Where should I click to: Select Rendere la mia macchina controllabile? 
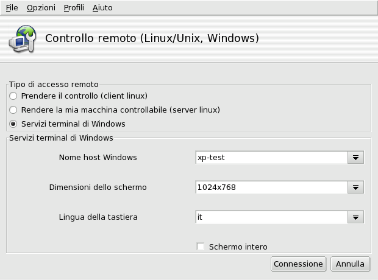click(x=13, y=110)
